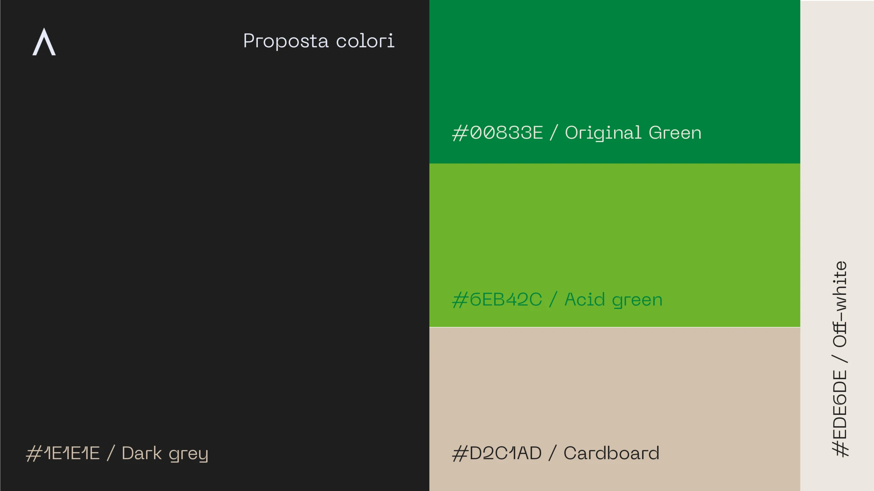Select the Dark grey name text
Viewport: 874px width, 491px height.
click(165, 454)
